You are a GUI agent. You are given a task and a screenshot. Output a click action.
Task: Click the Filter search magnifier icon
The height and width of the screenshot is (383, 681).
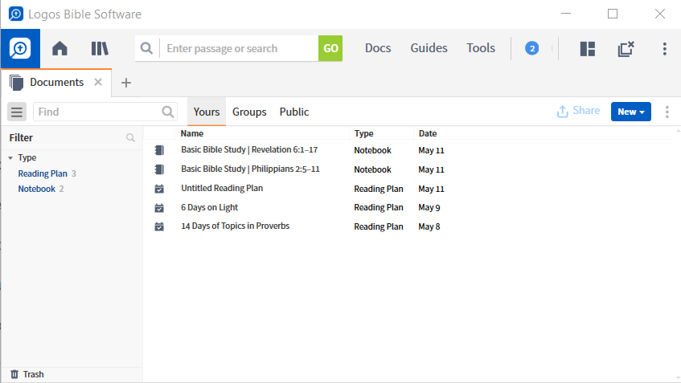(x=130, y=138)
